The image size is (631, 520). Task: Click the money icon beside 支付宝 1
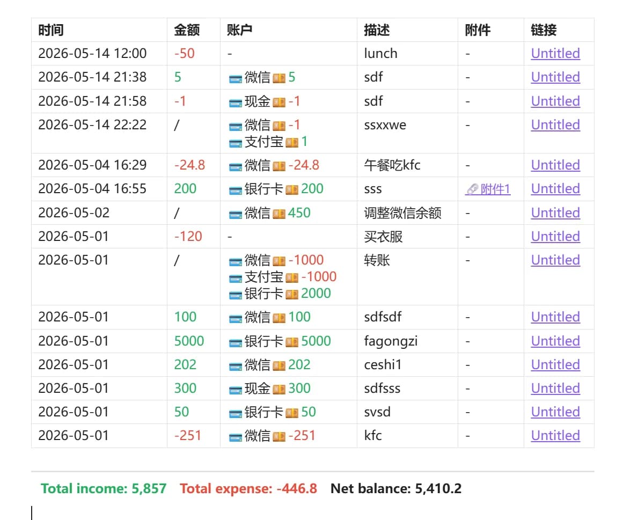coord(292,143)
